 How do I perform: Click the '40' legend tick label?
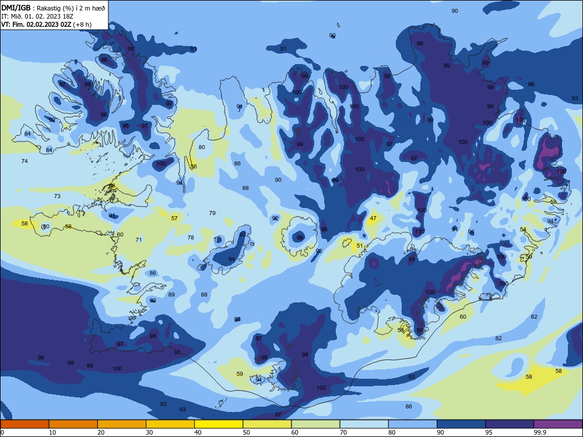pyautogui.click(x=198, y=432)
